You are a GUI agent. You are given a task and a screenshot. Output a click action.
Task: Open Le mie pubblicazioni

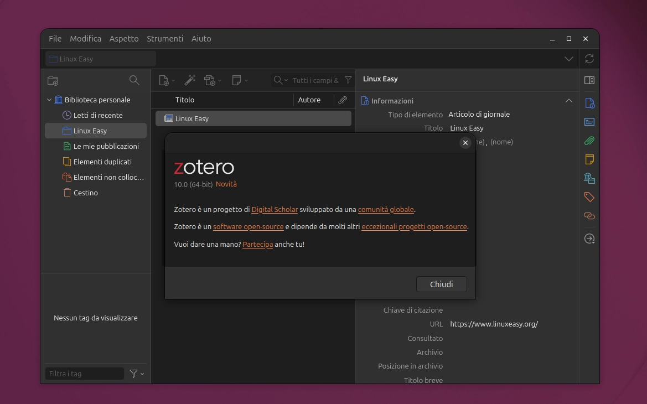coord(95,146)
